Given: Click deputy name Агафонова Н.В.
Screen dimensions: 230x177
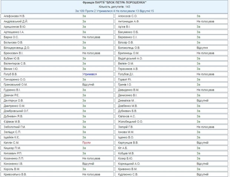Looking at the screenshot, I should click(x=14, y=16).
